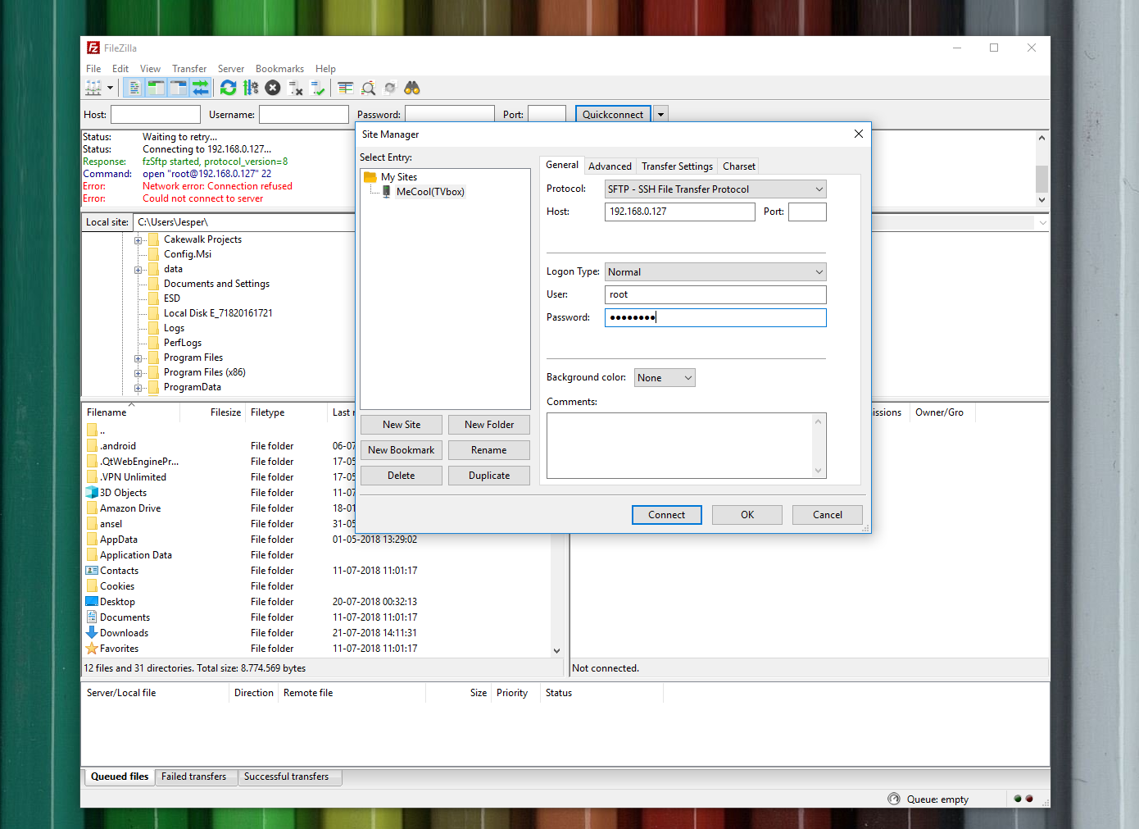Open Site Manager from the main toolbar icon
The width and height of the screenshot is (1139, 829).
pos(93,88)
